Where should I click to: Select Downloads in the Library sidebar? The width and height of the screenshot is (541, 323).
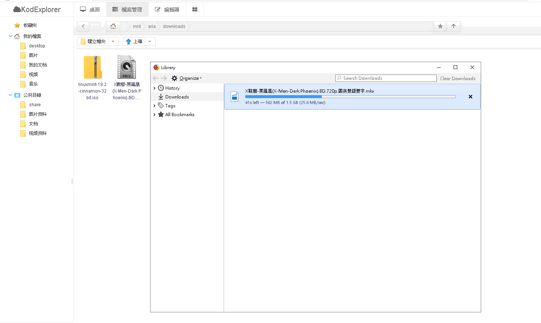177,97
